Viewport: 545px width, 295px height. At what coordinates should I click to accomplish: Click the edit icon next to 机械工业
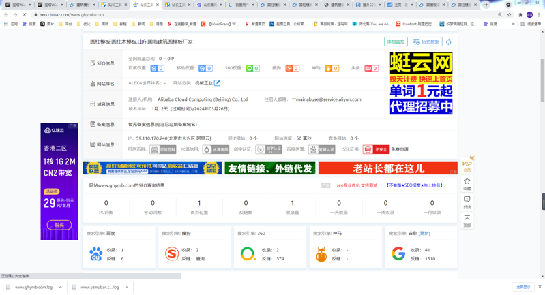(218, 83)
